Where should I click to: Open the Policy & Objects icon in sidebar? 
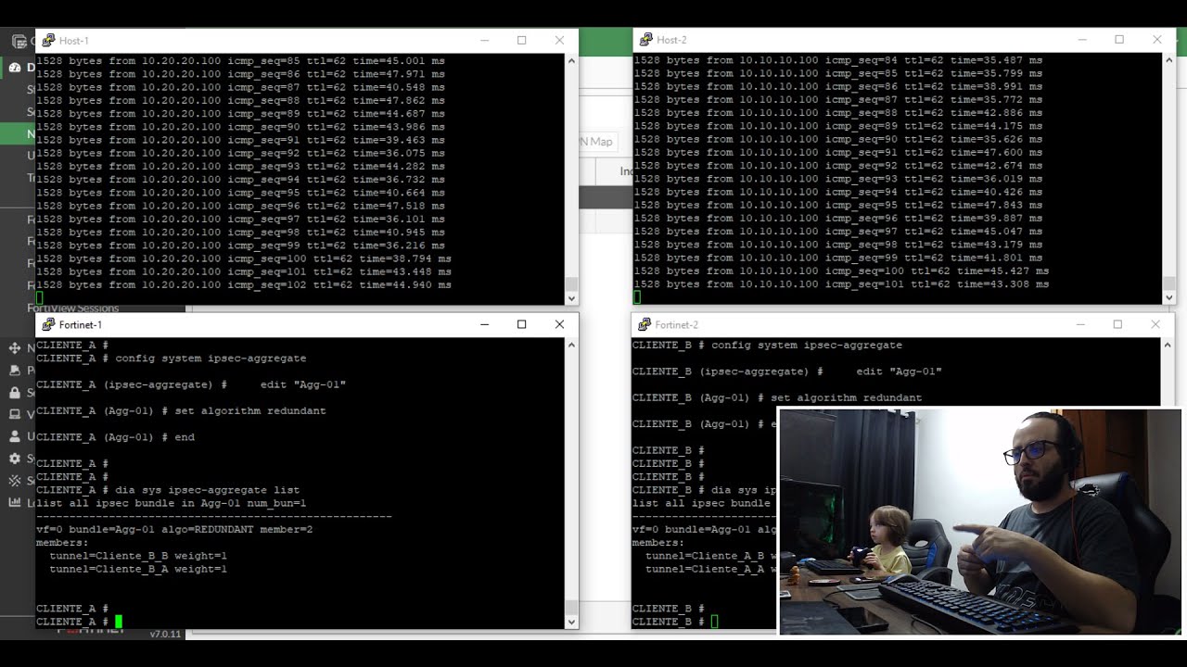[x=16, y=370]
